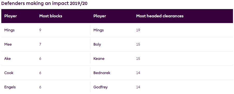Click the second 'Player' column header
The height and width of the screenshot is (94, 234).
click(x=100, y=16)
